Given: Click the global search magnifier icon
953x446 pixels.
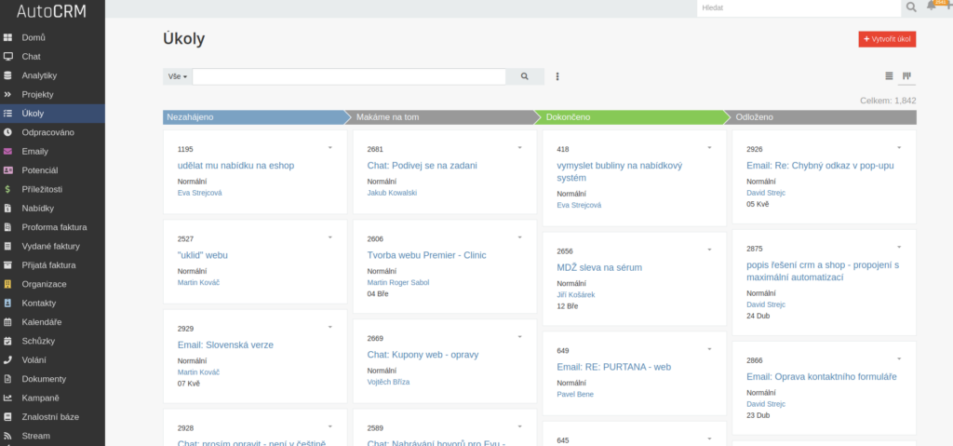Looking at the screenshot, I should (x=911, y=7).
